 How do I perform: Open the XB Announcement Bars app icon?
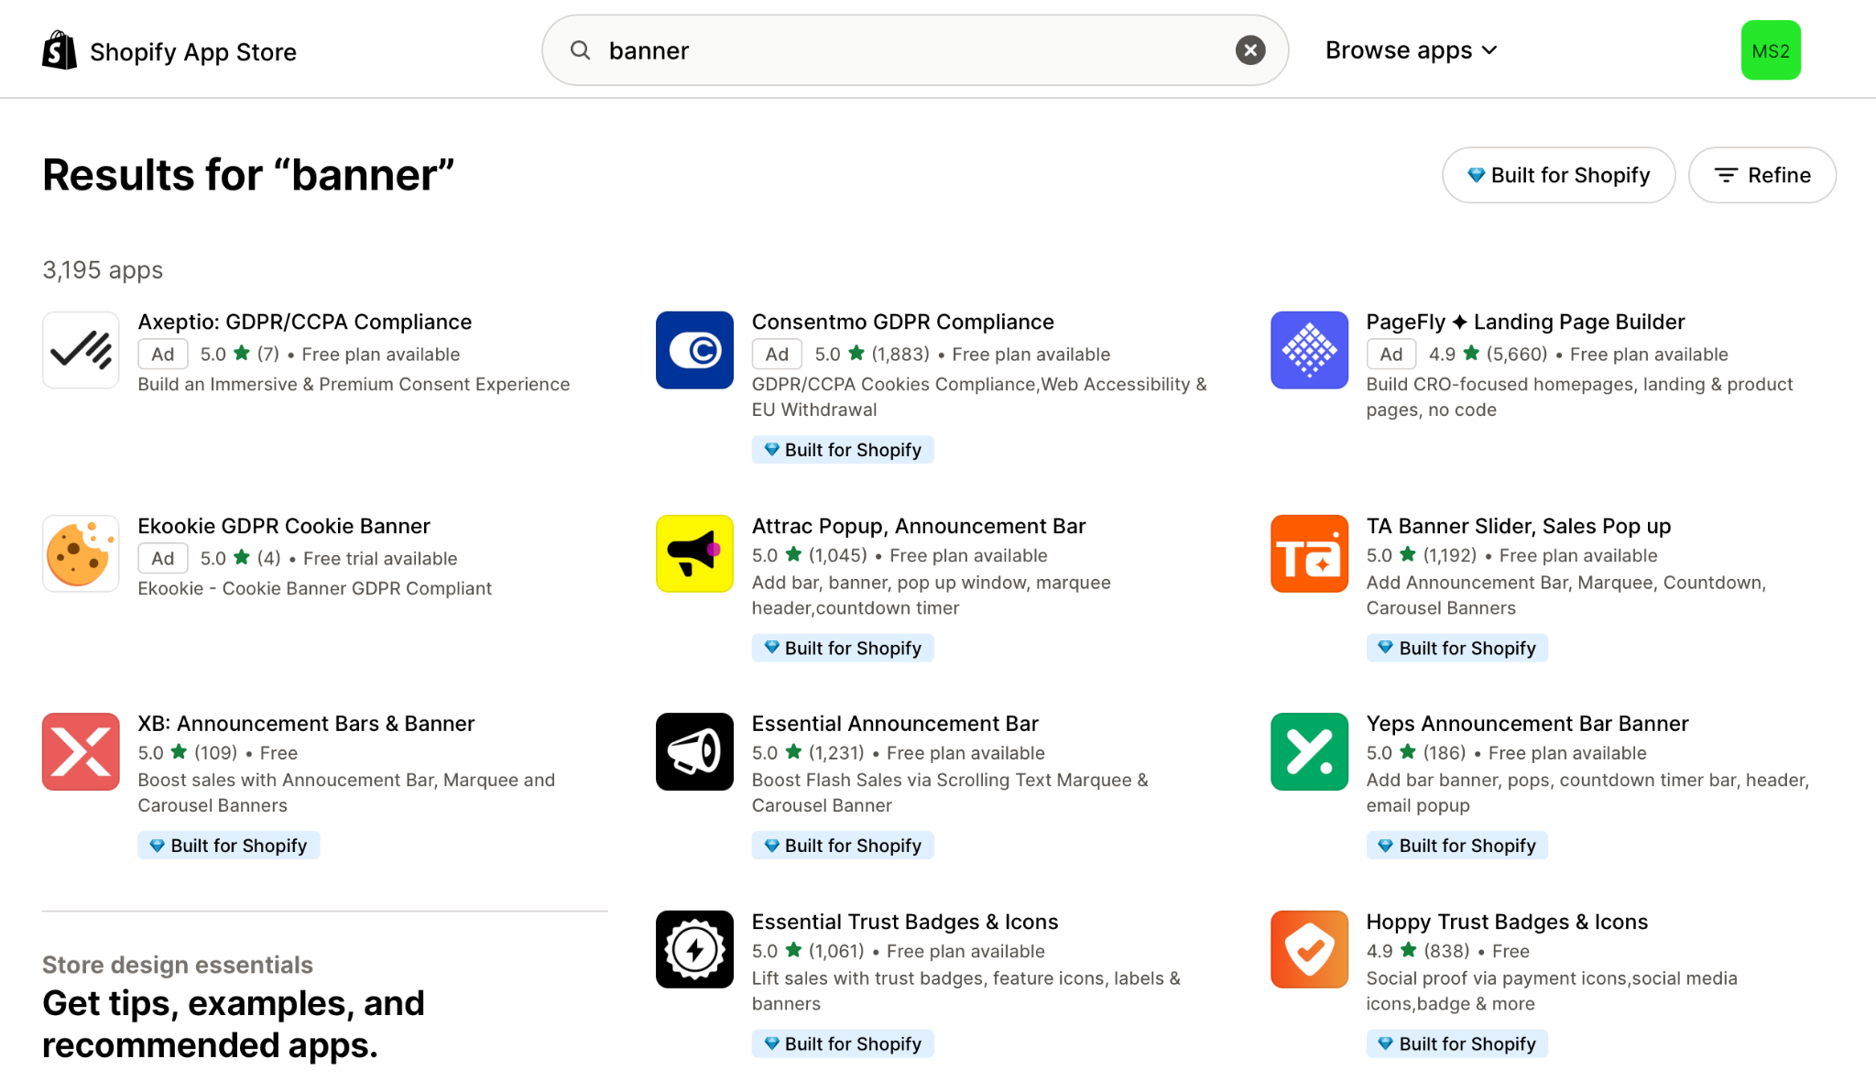pos(81,751)
